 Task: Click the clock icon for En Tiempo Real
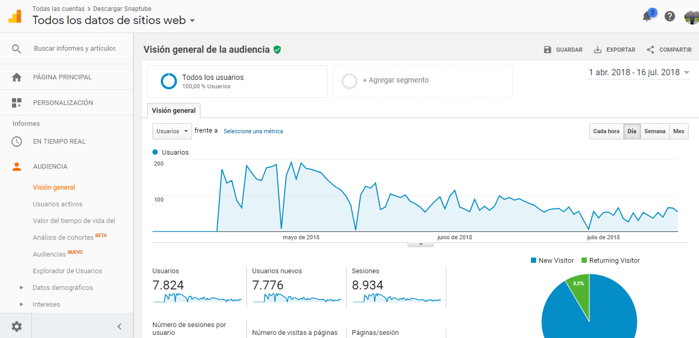point(17,142)
